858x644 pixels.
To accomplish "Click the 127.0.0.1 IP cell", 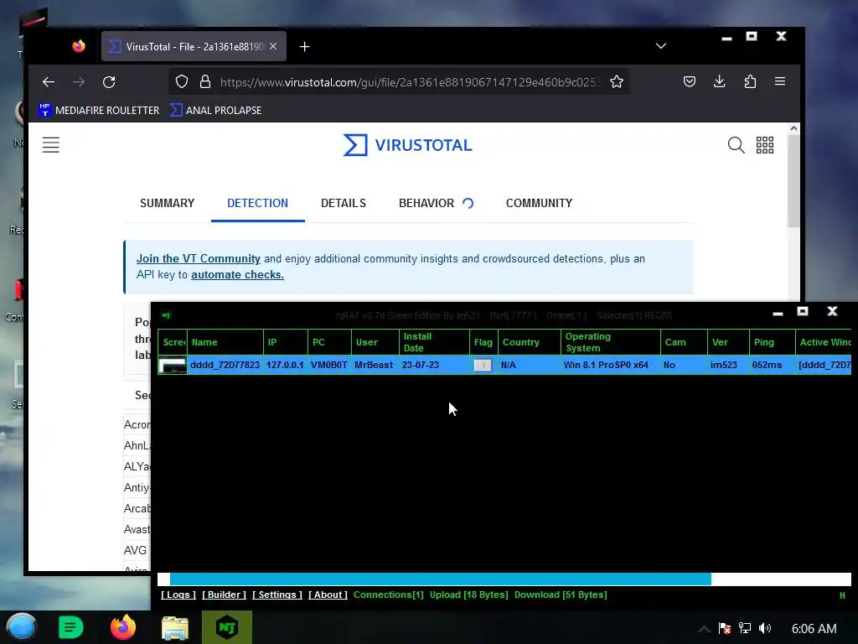I will tap(285, 365).
